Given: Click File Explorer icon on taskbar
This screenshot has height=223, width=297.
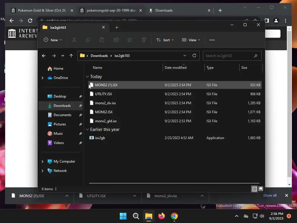Looking at the screenshot, I should coord(149,216).
